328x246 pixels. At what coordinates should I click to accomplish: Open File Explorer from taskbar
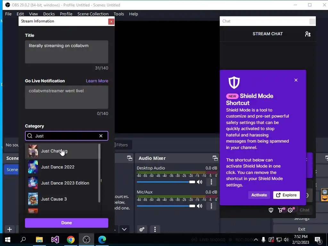click(39, 240)
